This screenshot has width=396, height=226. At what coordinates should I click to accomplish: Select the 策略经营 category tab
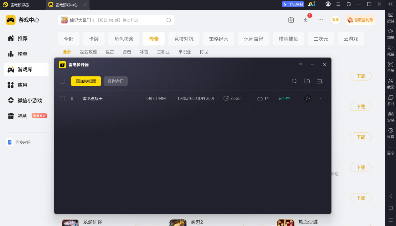tap(219, 39)
